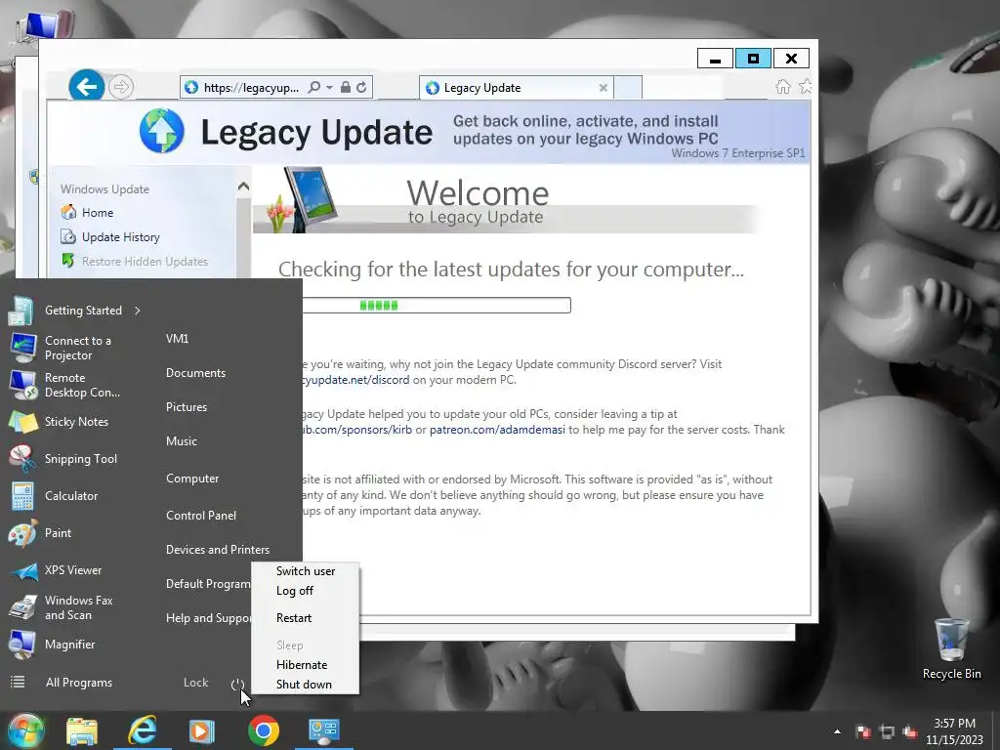Open Sticky Notes
The height and width of the screenshot is (750, 1000).
click(x=75, y=422)
